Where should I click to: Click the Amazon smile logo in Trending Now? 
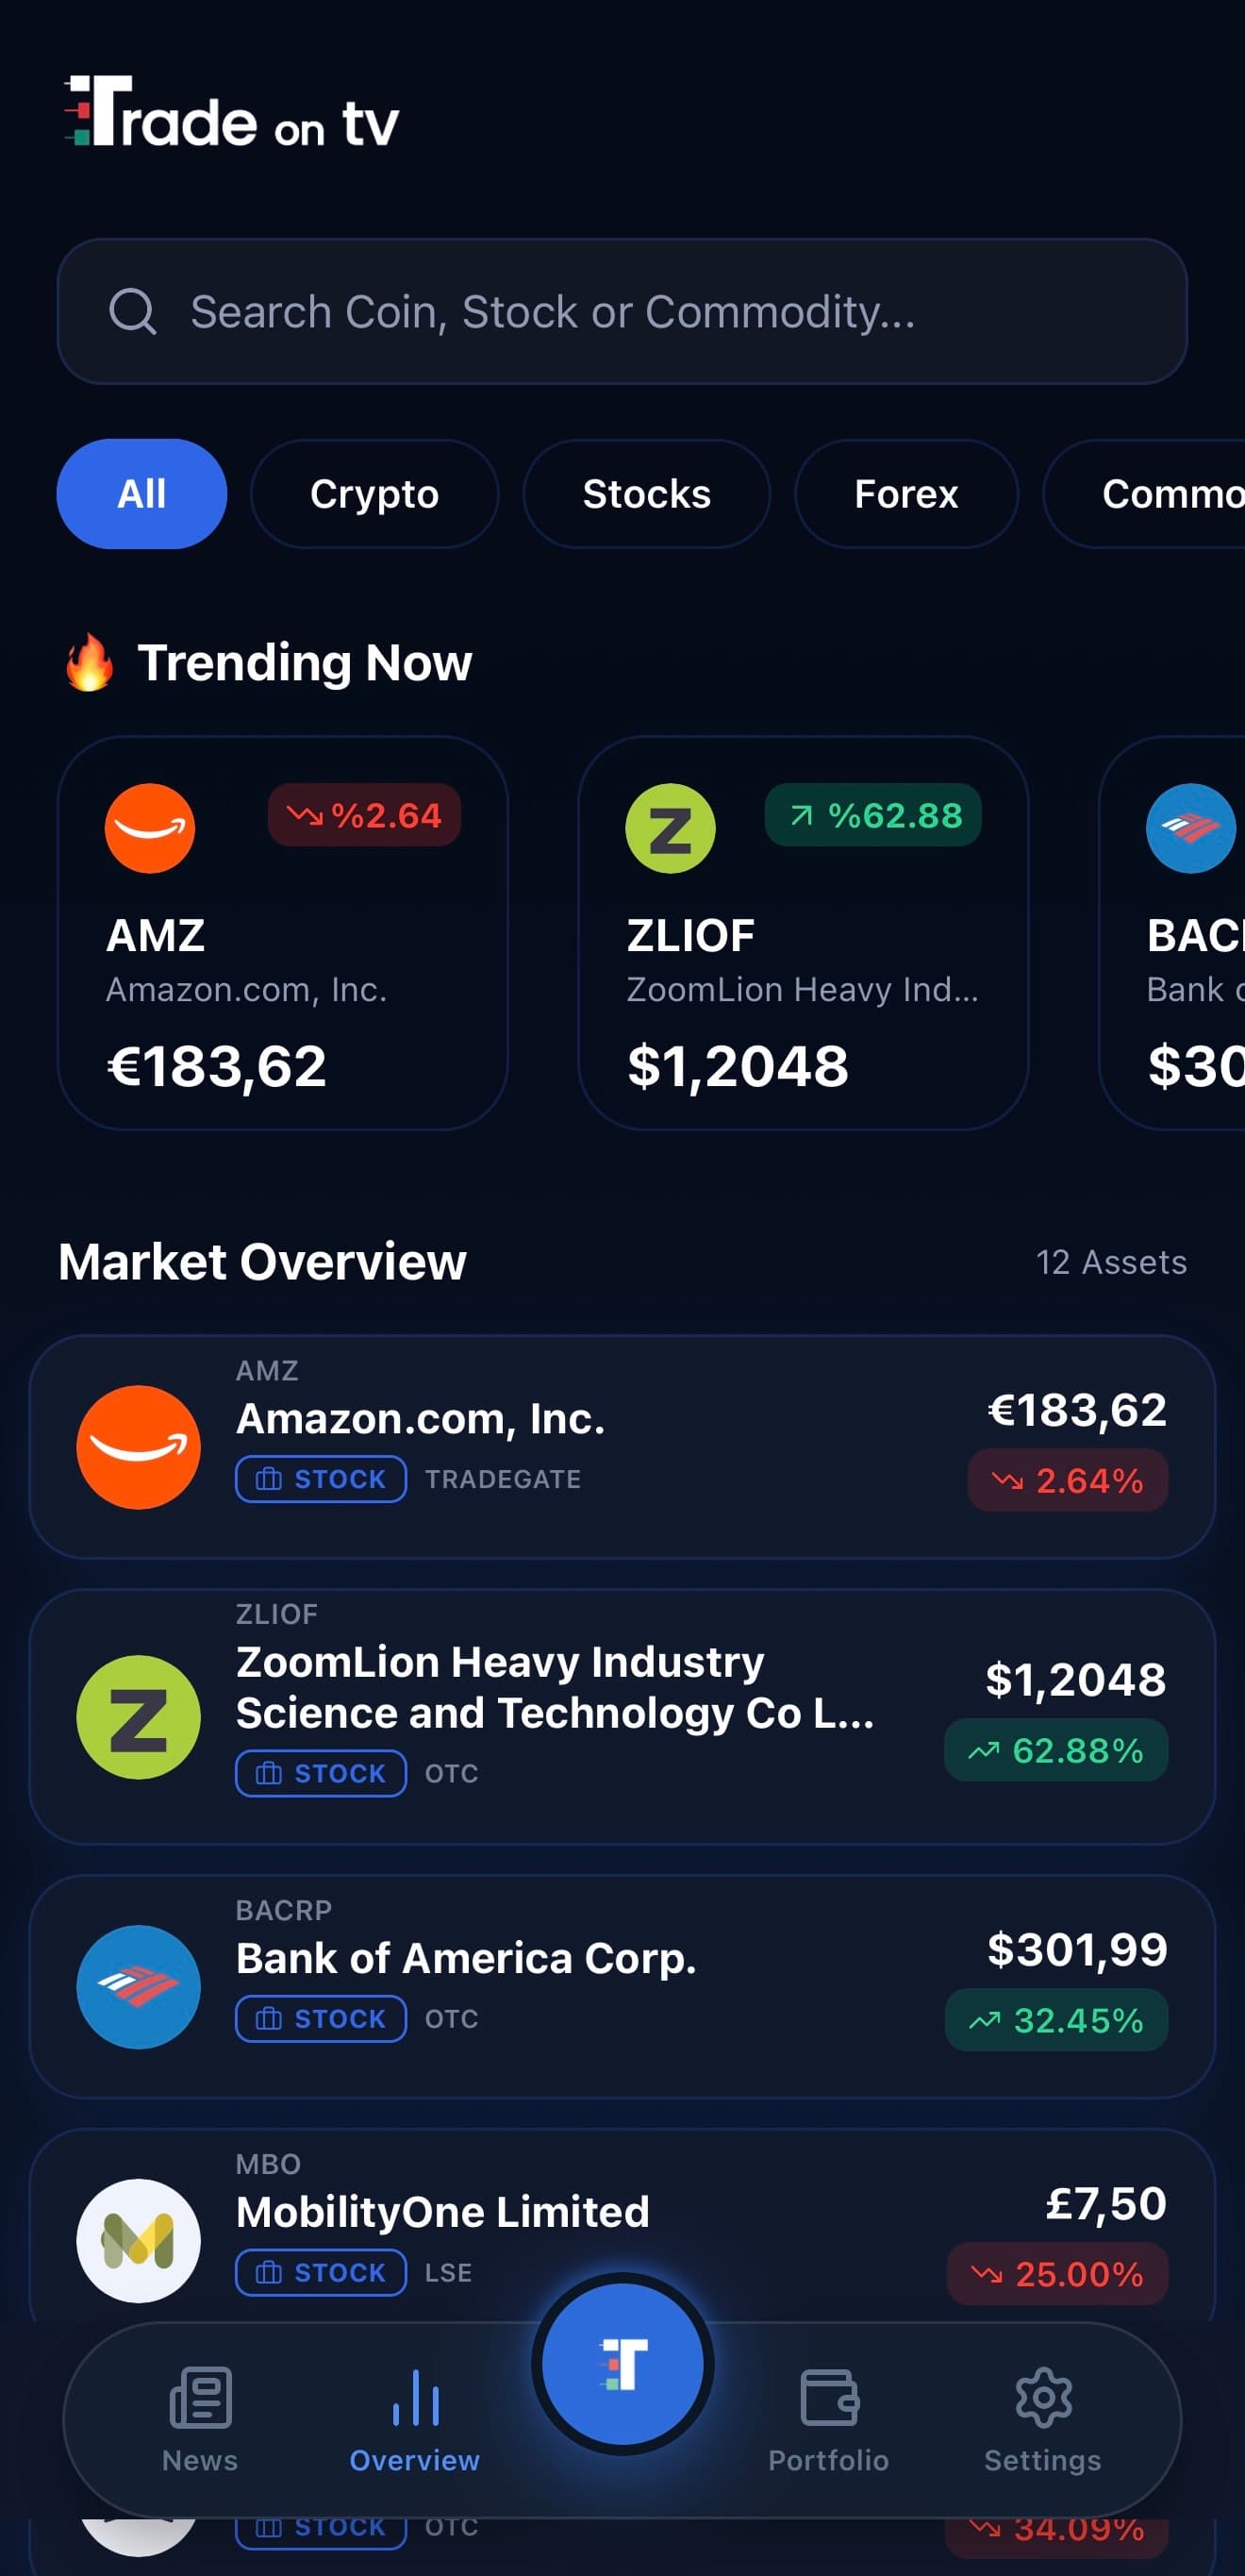tap(150, 828)
